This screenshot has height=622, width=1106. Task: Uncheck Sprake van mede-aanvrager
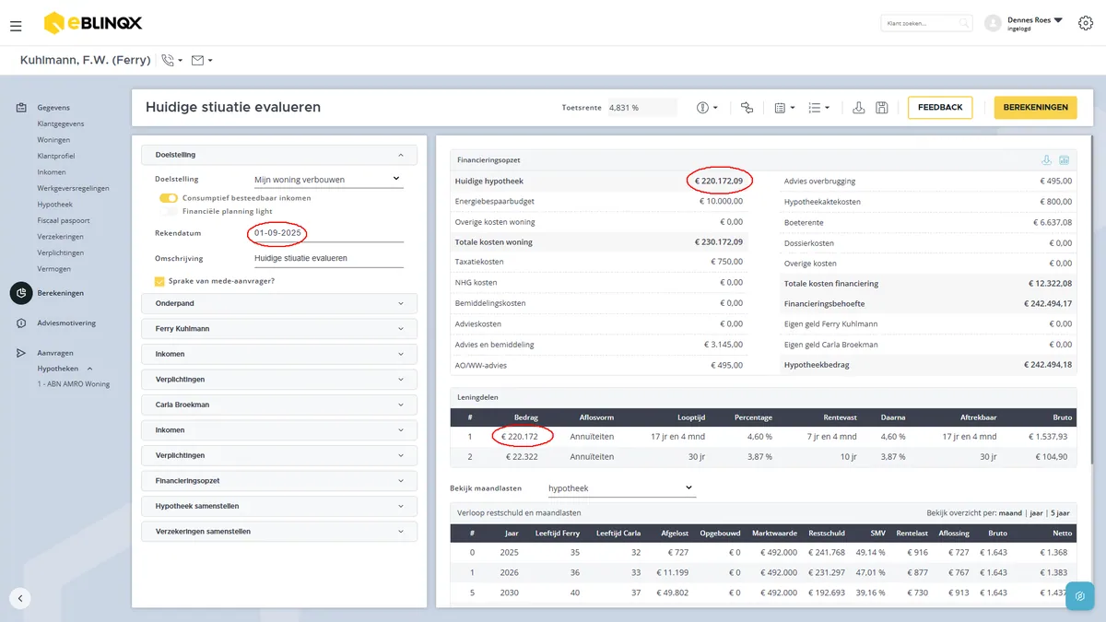(x=159, y=281)
